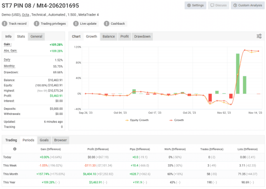Click the tallest green profit bar
Viewport: 266px width, 189px height.
coord(237,74)
